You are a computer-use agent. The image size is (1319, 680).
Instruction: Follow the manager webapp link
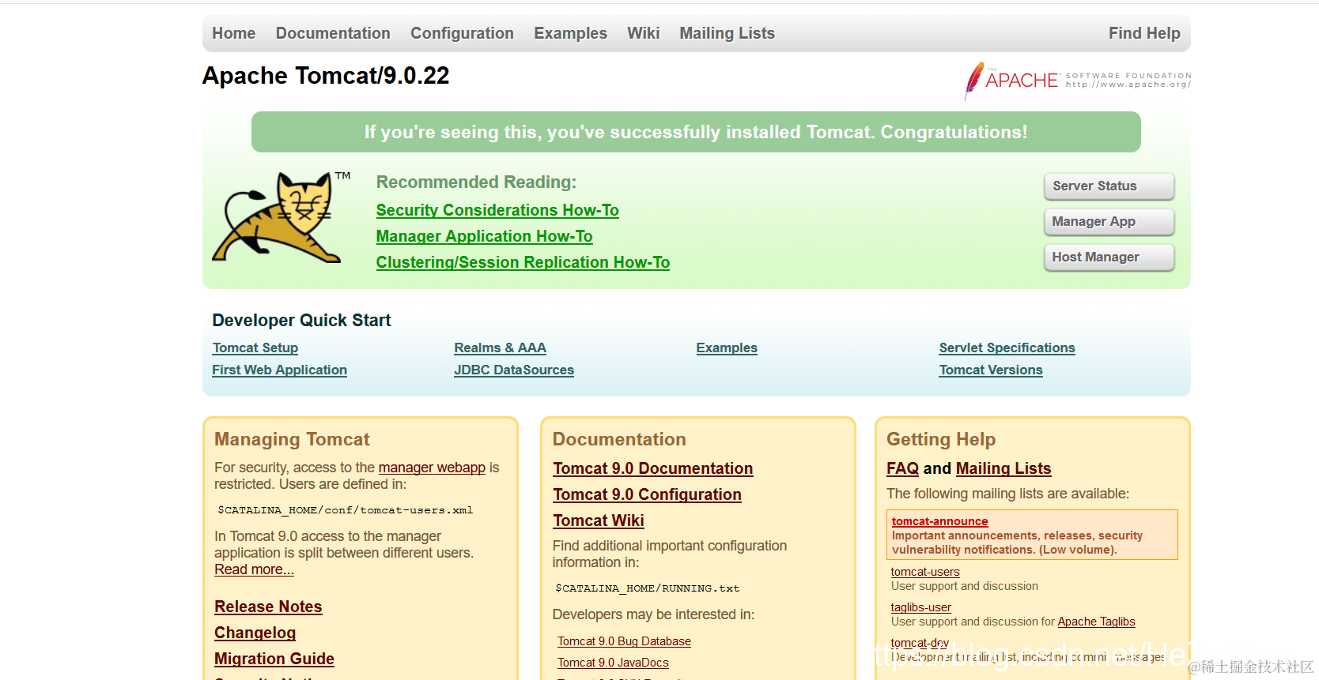(x=432, y=468)
